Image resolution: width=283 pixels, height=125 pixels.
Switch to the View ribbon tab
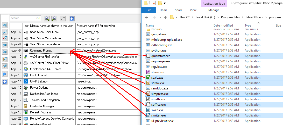(x=193, y=10)
